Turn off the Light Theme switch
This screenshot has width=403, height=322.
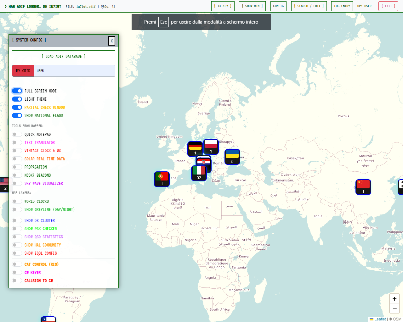pos(17,99)
